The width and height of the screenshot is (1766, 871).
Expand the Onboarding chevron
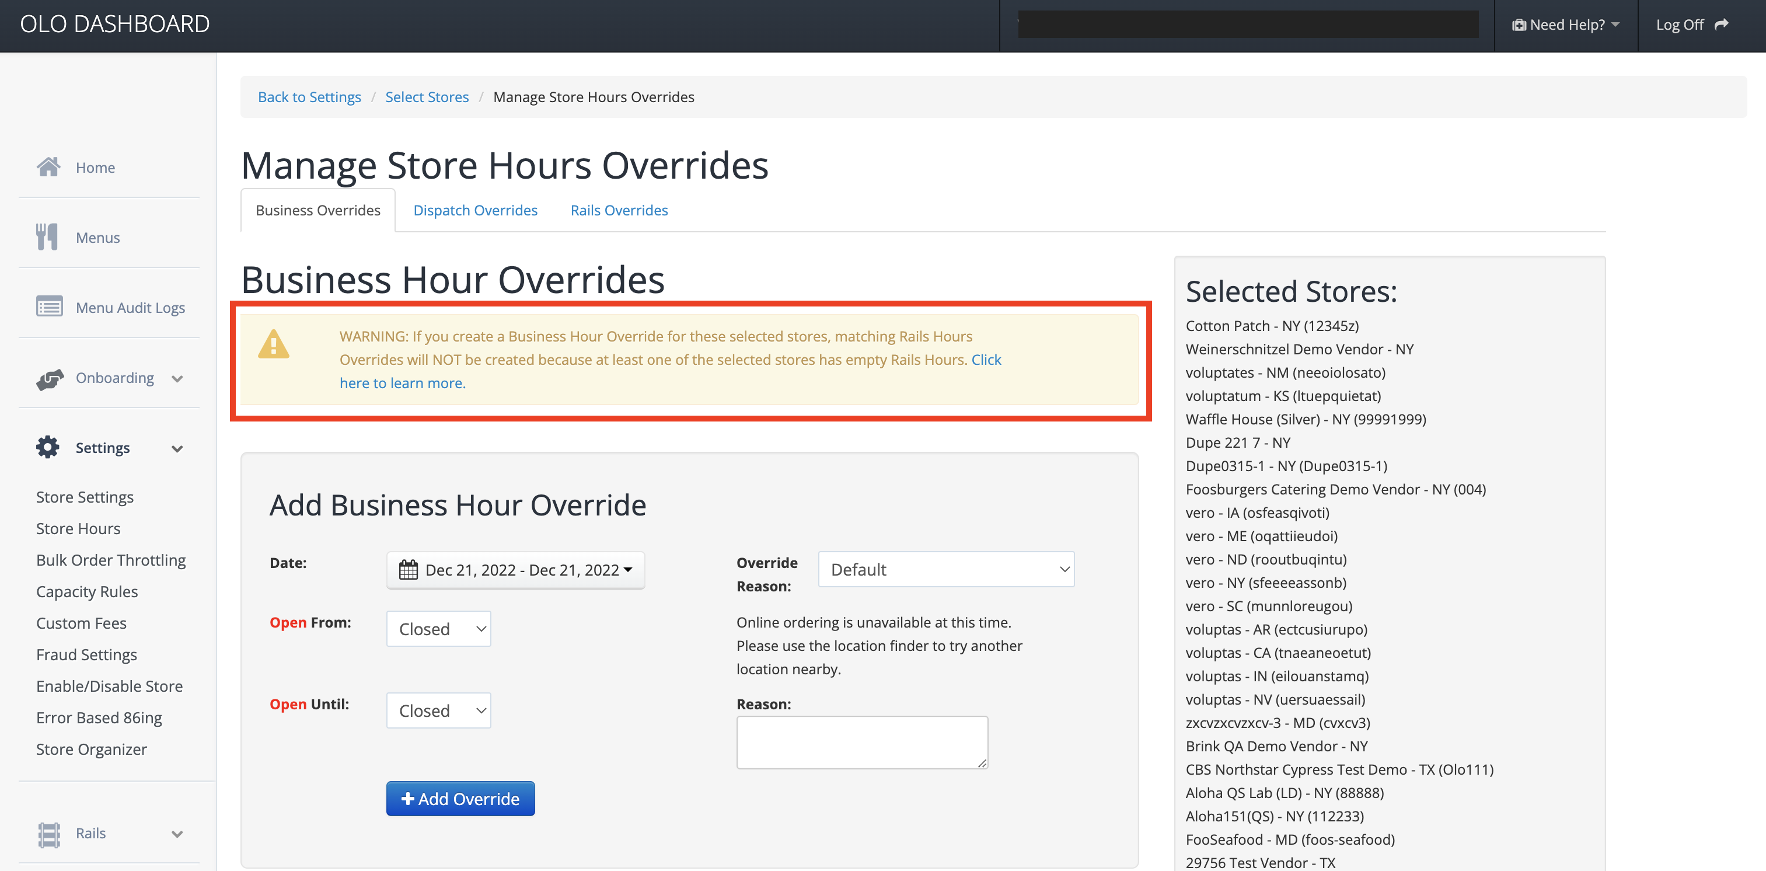tap(177, 378)
